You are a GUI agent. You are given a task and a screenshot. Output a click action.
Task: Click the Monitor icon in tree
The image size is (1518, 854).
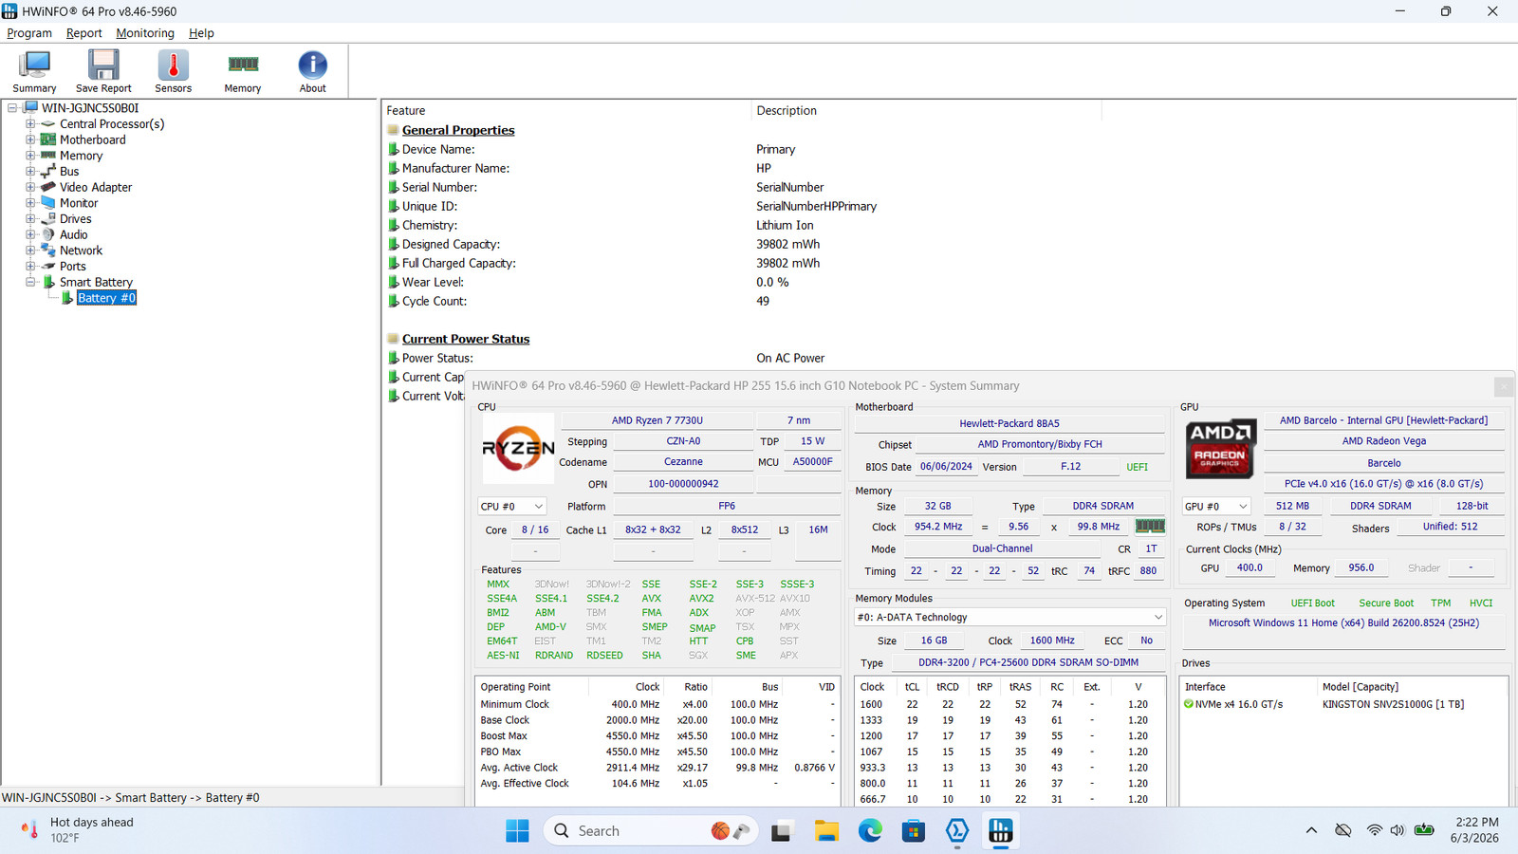click(x=48, y=203)
